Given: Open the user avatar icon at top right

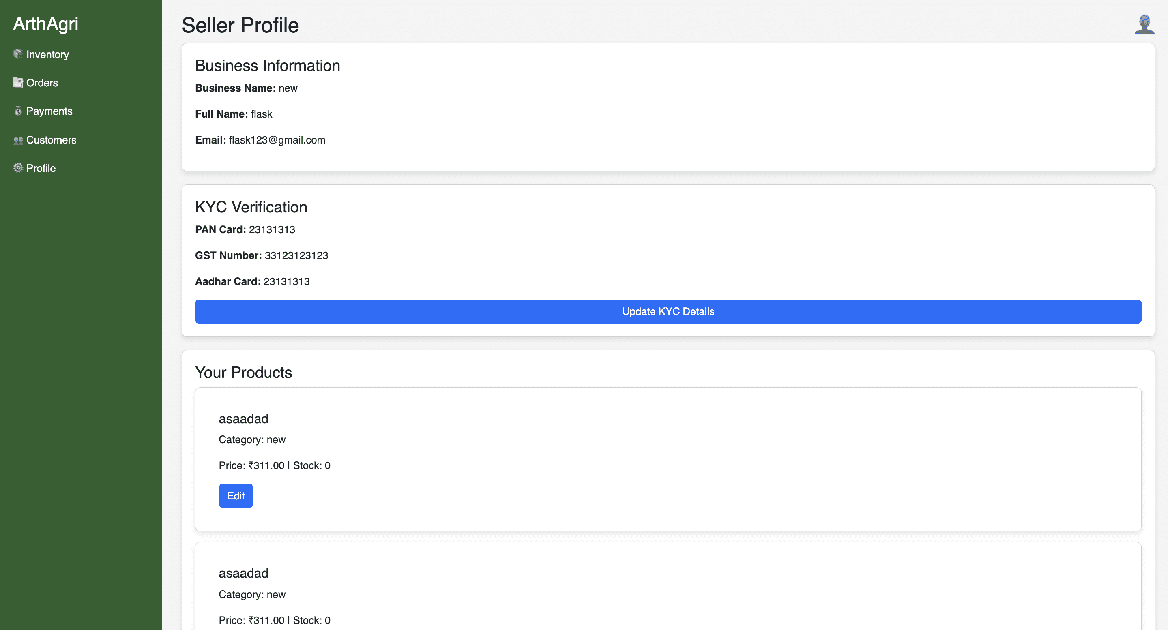Looking at the screenshot, I should tap(1144, 24).
